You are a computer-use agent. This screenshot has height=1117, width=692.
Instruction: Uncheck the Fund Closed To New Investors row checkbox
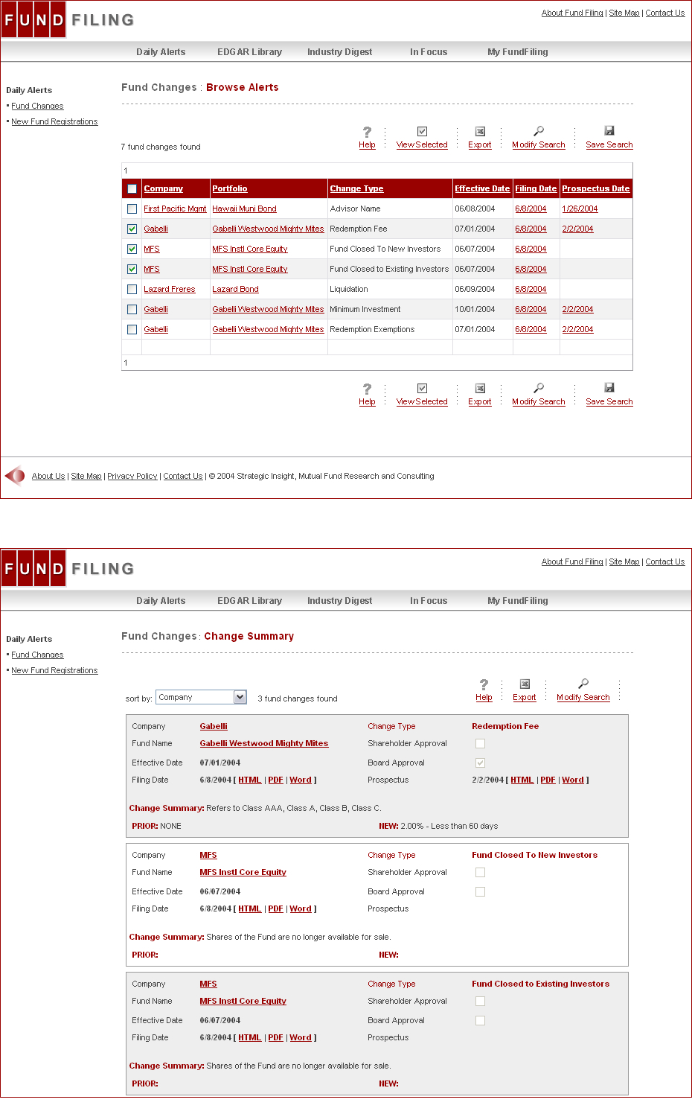tap(132, 249)
